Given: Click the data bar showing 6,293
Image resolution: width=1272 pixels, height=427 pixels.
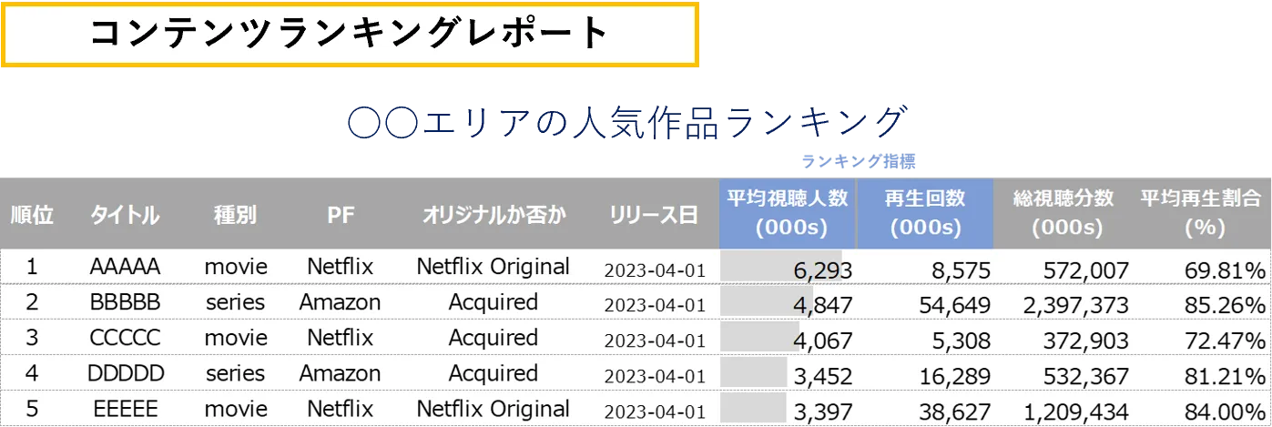Looking at the screenshot, I should pyautogui.click(x=781, y=267).
